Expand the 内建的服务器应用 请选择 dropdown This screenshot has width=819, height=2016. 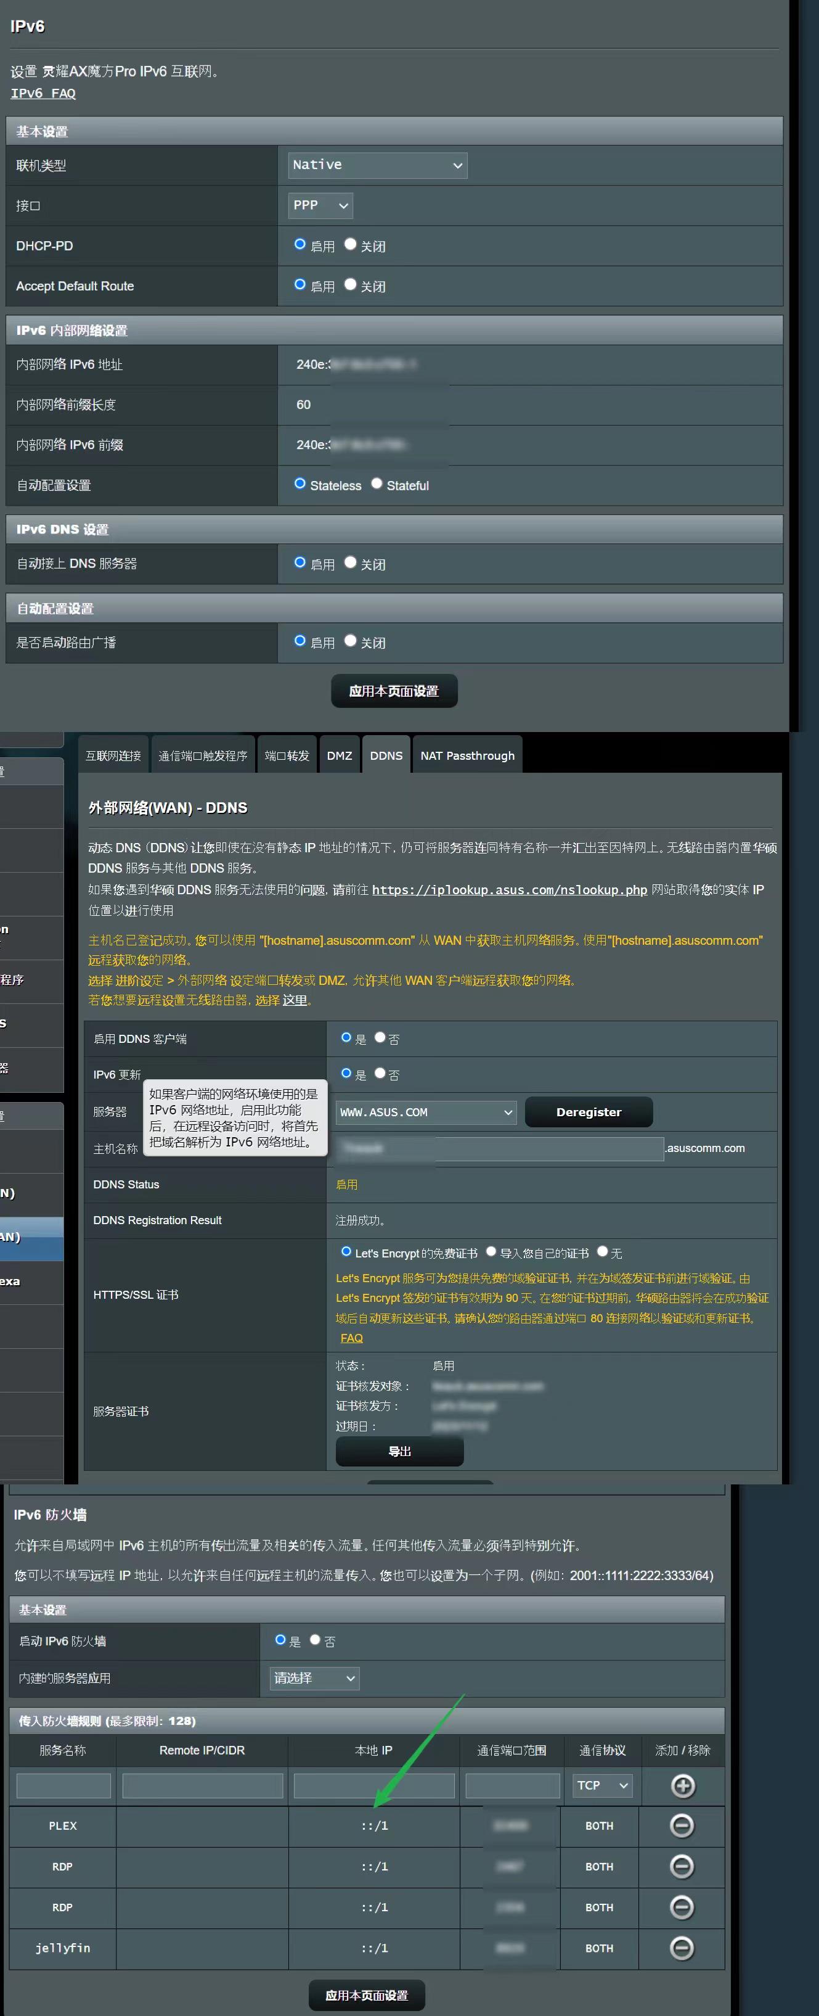pyautogui.click(x=314, y=1678)
